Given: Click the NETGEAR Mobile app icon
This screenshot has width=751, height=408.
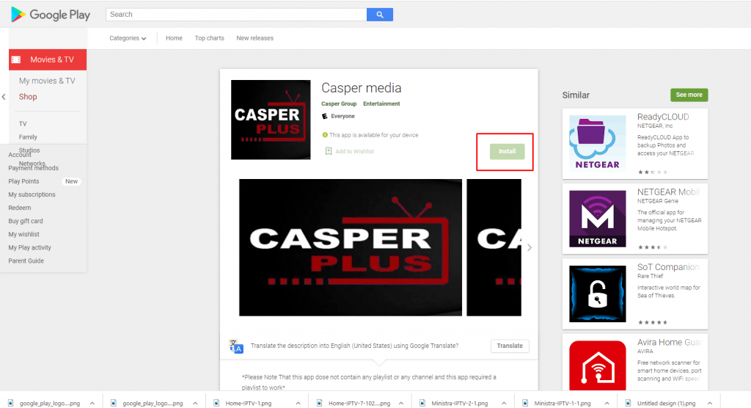Looking at the screenshot, I should 597,219.
